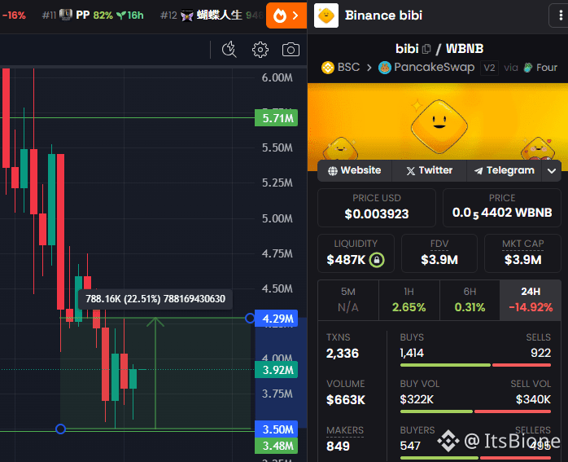Click the Binance bibi banner image
The width and height of the screenshot is (568, 462).
coord(438,121)
